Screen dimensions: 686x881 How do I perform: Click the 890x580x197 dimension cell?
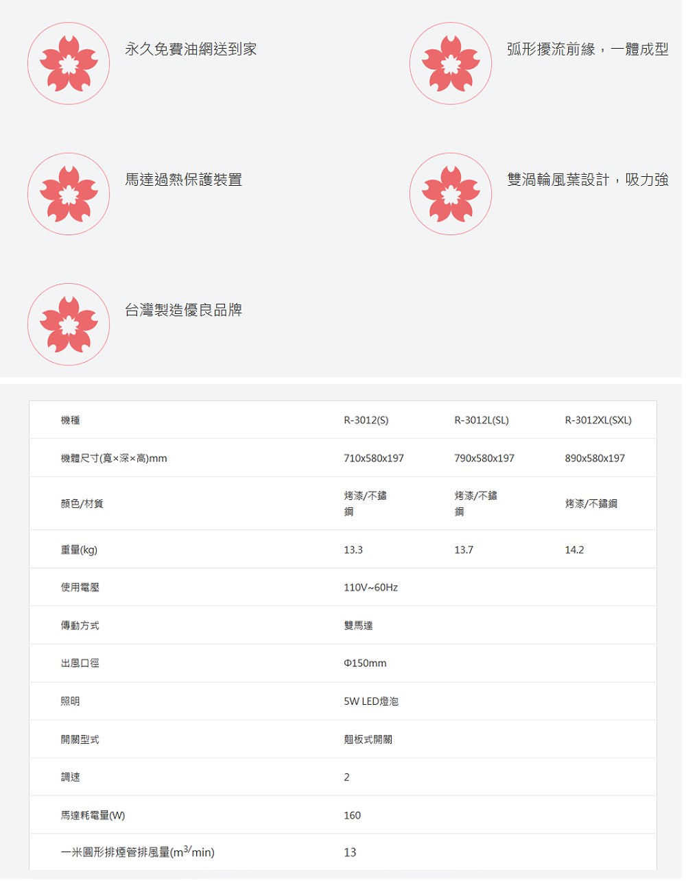595,458
